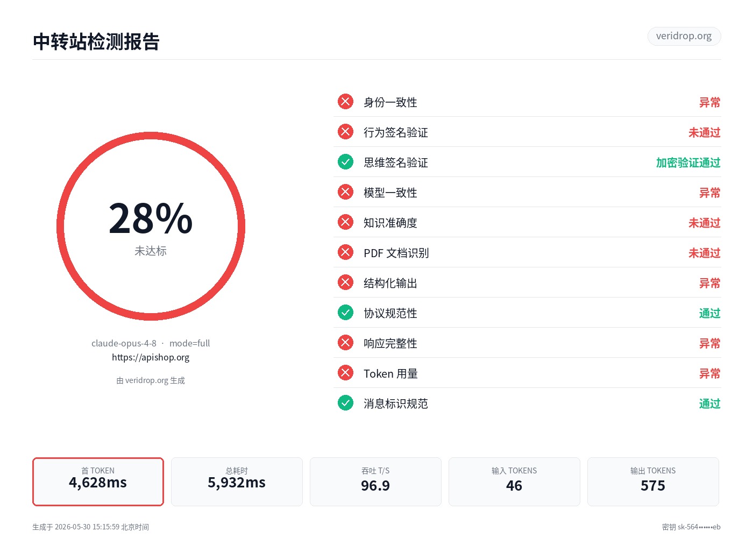The width and height of the screenshot is (753, 538).
Task: Click the red X icon beside Token 用量
Action: 345,373
